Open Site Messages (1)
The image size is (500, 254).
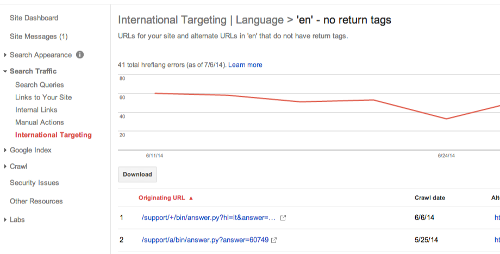[39, 36]
